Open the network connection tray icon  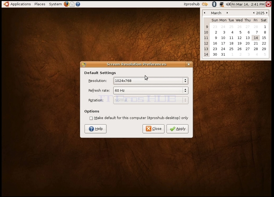[221, 4]
